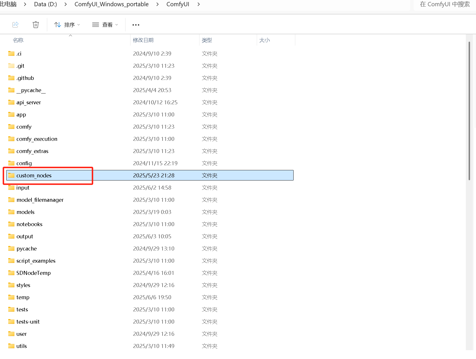
Task: Select the .github folder icon
Action: pos(11,78)
